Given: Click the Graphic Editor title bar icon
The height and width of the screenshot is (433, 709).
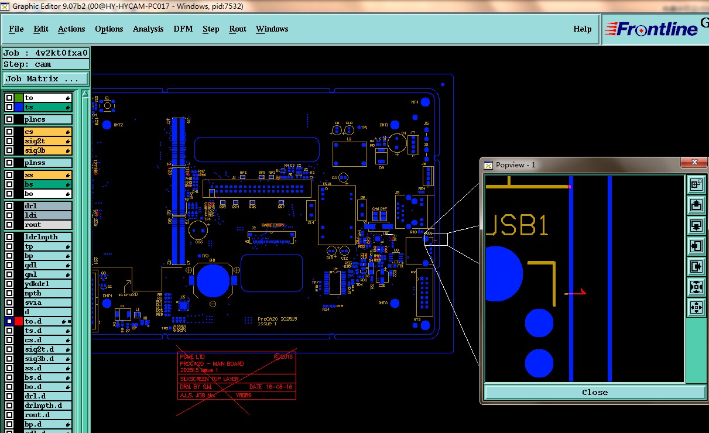Looking at the screenshot, I should tap(5, 6).
